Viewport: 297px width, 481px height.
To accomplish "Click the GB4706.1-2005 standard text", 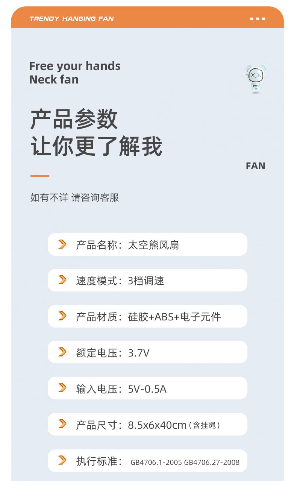I will pos(156,463).
